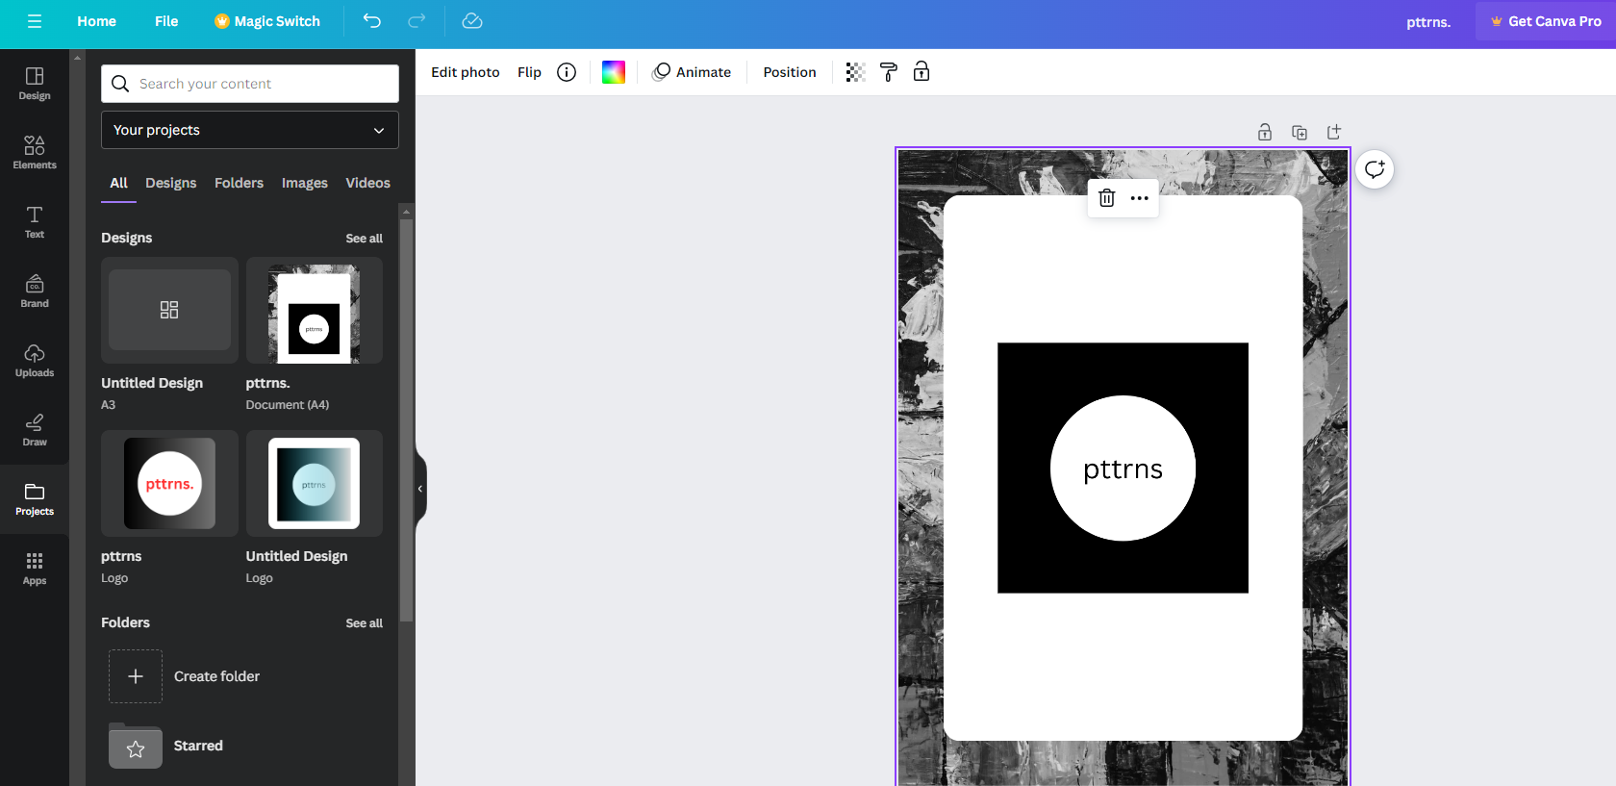Open the transparency checkerboard control
This screenshot has height=786, width=1616.
click(855, 72)
